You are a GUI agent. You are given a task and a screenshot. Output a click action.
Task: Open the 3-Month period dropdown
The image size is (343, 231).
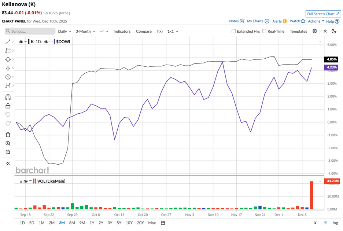point(85,31)
